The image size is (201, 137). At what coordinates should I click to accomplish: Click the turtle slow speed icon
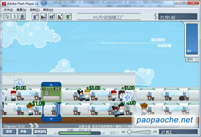124,132
